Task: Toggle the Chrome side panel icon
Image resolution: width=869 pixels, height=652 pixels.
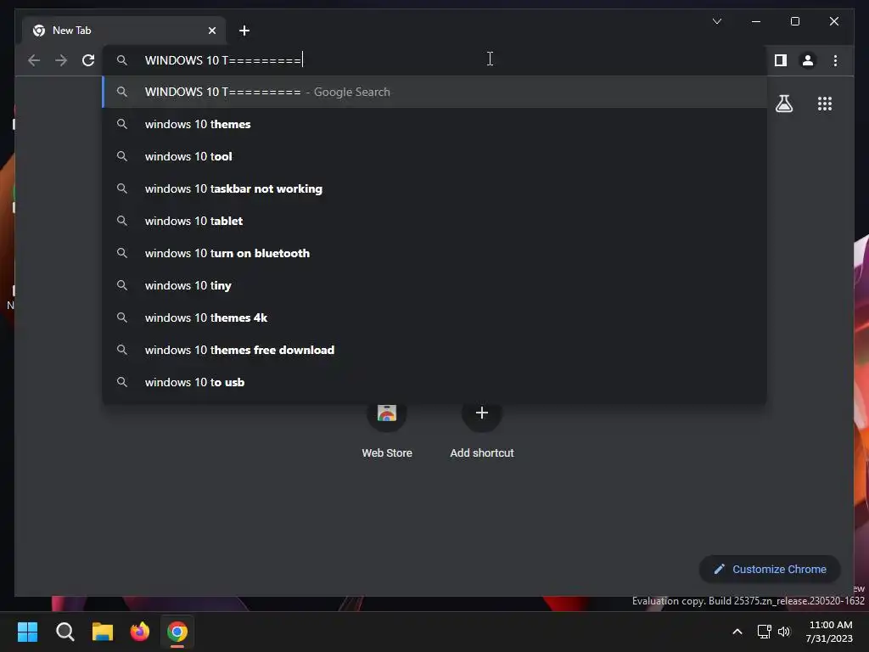Action: 781,60
